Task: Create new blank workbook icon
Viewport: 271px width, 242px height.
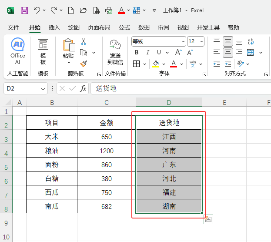Action: (x=71, y=10)
